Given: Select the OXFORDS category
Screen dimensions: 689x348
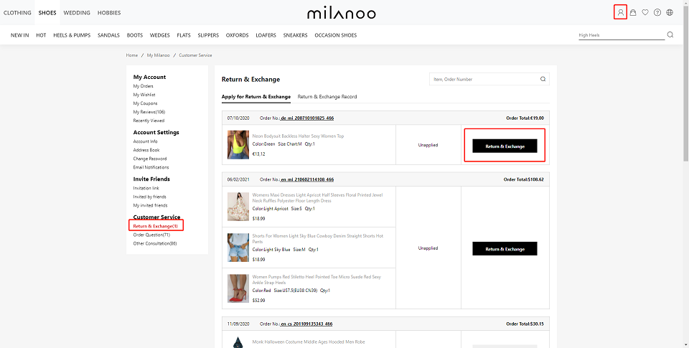Looking at the screenshot, I should pos(238,35).
